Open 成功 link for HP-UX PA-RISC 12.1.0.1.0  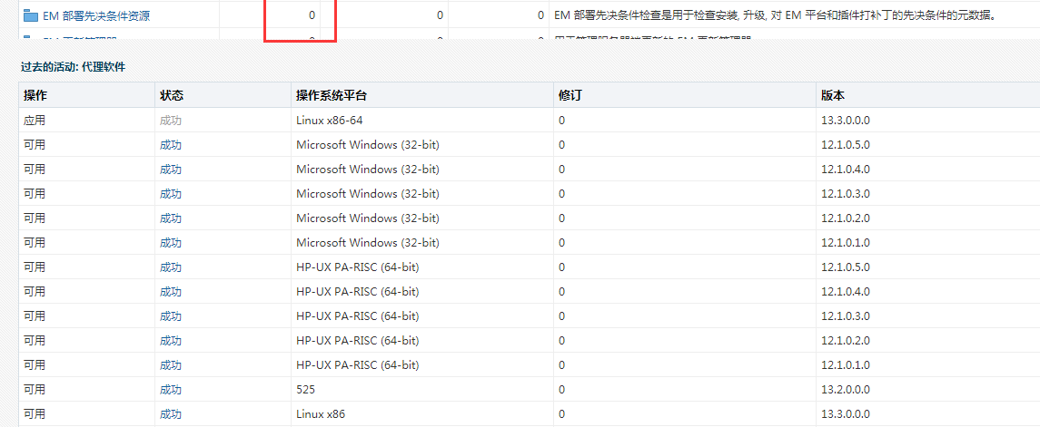coord(171,365)
